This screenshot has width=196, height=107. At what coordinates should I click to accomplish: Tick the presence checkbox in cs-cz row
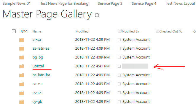119,93
